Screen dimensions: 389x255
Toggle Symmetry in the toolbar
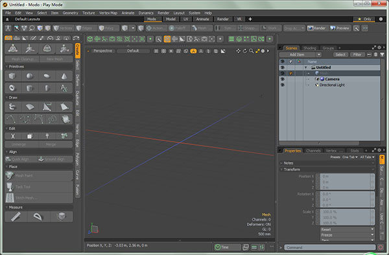point(225,28)
